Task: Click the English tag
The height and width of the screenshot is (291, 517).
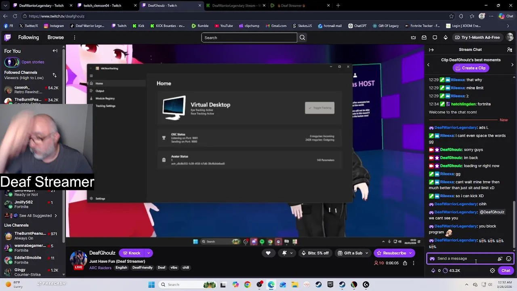Action: [x=121, y=268]
